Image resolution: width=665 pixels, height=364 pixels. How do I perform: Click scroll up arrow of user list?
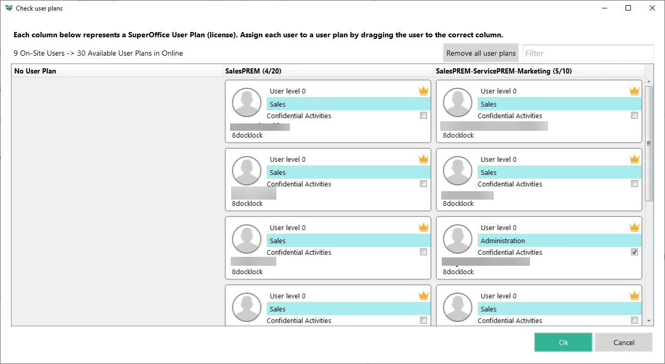[x=649, y=81]
